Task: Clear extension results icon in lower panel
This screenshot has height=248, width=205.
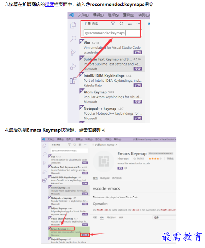Action: click(x=80, y=145)
